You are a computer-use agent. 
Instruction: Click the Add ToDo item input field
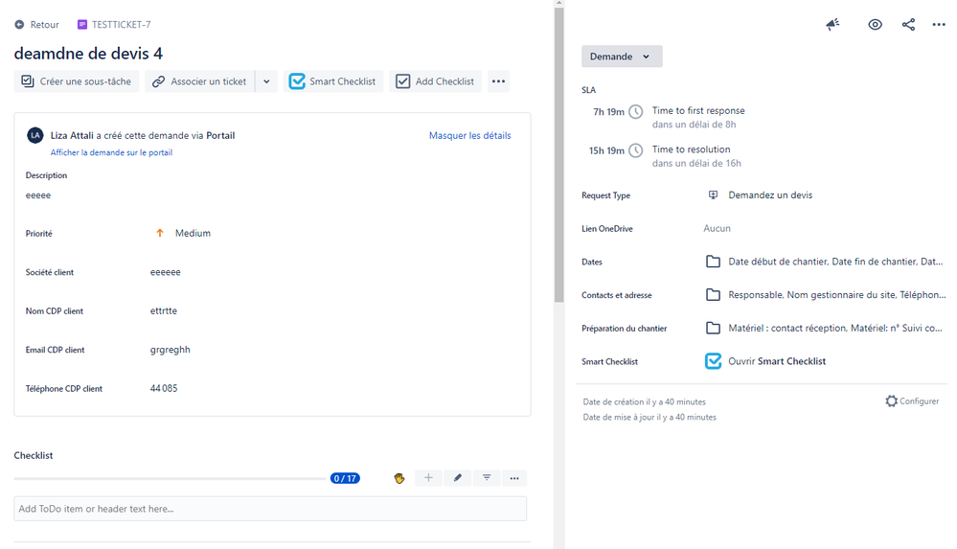point(270,509)
